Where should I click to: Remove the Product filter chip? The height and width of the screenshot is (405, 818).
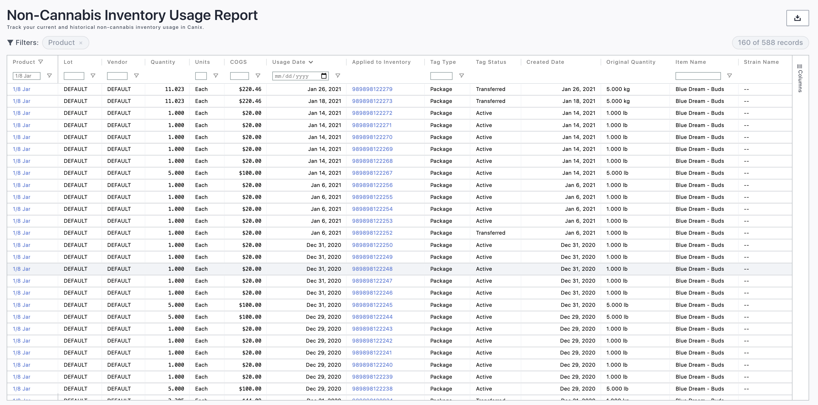coord(81,43)
